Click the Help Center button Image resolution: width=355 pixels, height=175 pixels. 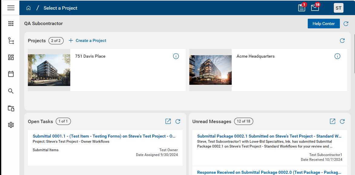point(323,24)
